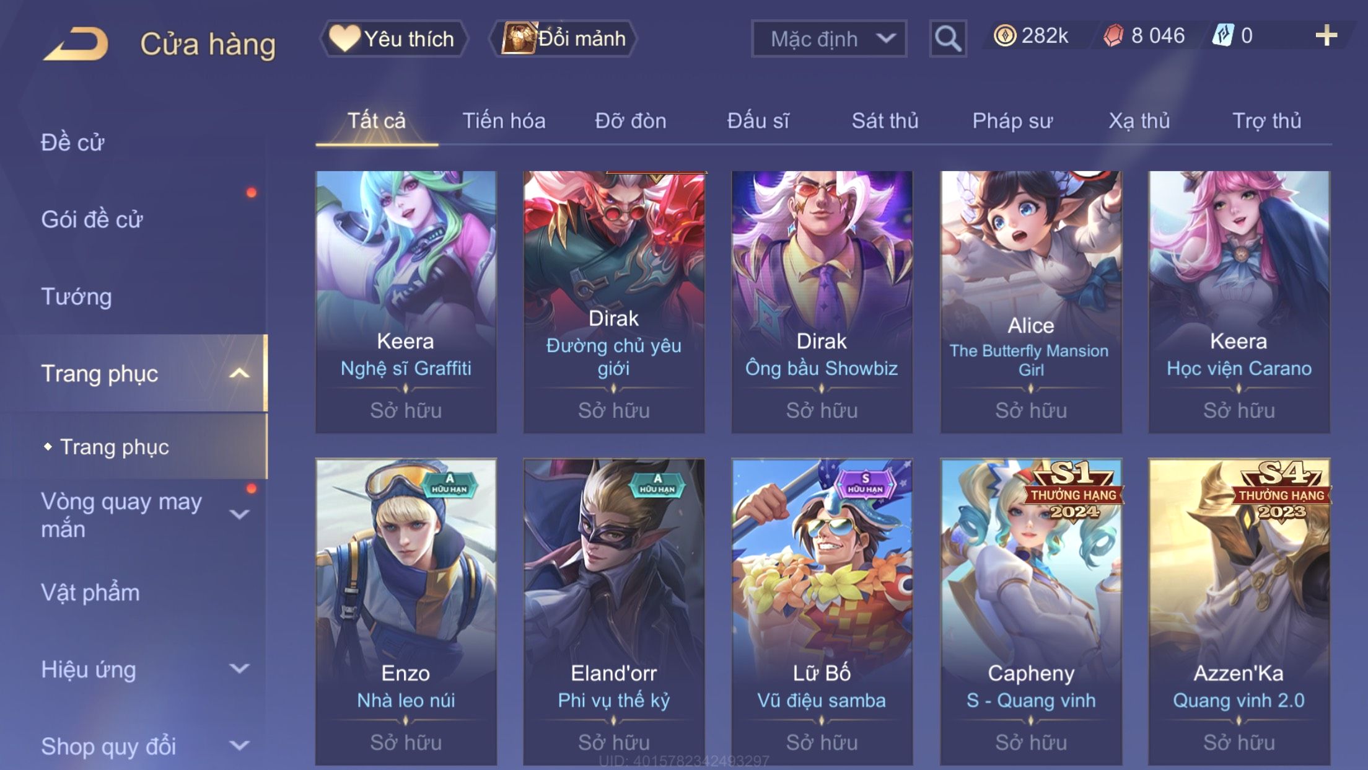The image size is (1368, 770).
Task: Click the chest icon in Đổi mảnh
Action: click(x=518, y=38)
